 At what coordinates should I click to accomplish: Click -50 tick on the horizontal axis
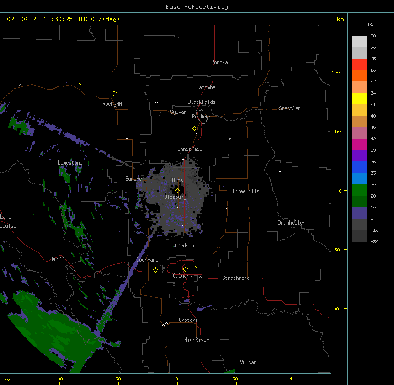coord(117,379)
